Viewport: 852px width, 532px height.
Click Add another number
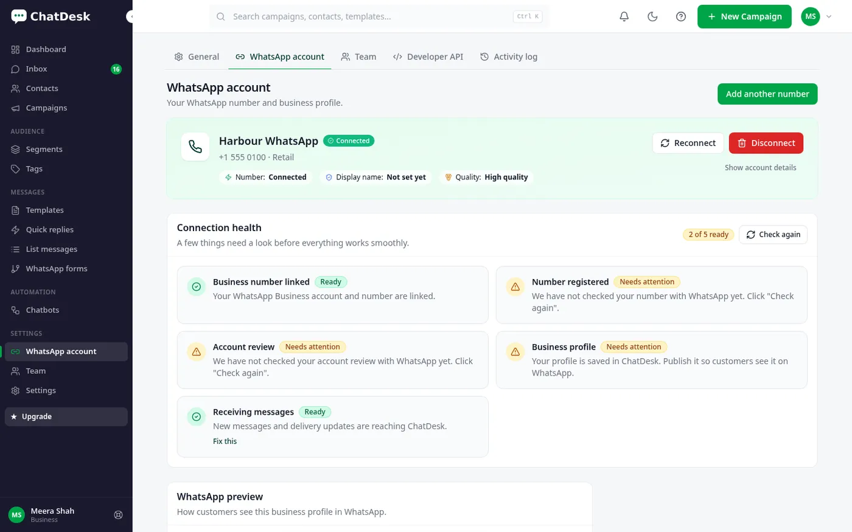[x=767, y=94]
